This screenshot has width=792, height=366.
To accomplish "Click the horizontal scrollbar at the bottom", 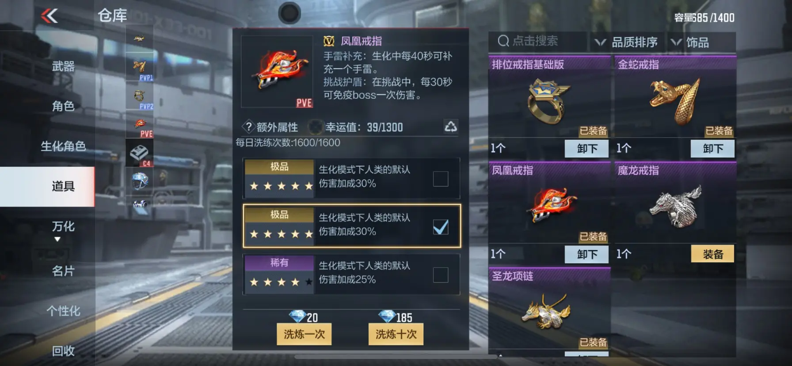I will [x=396, y=356].
